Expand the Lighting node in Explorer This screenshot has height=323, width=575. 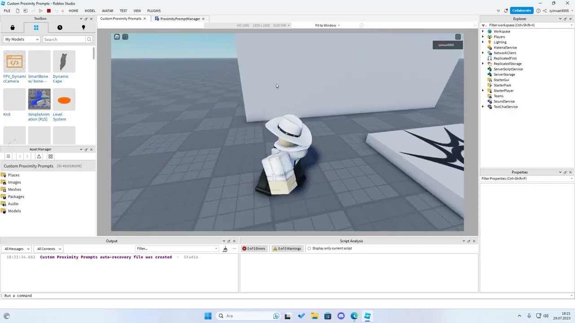(483, 42)
